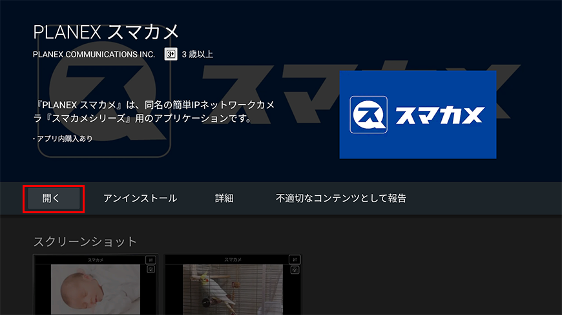Click the スマカメ blue banner image
This screenshot has height=315, width=562.
coord(418,115)
